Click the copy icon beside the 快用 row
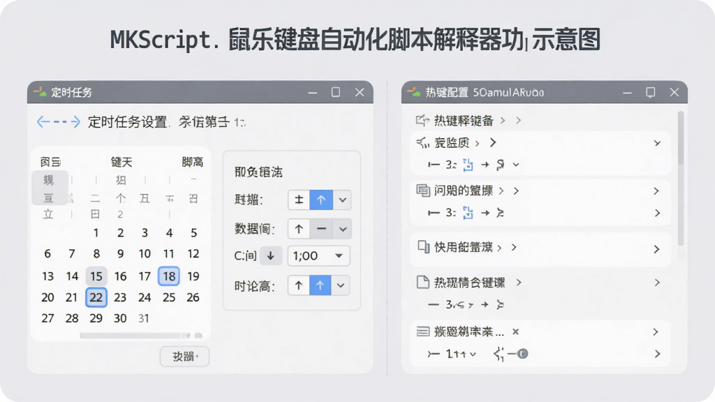 (x=423, y=246)
